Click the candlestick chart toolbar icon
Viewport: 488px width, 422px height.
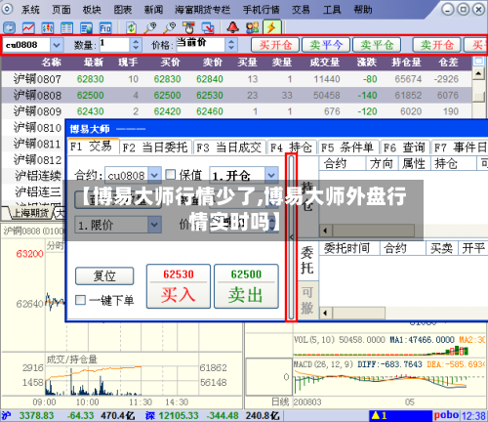pos(48,28)
